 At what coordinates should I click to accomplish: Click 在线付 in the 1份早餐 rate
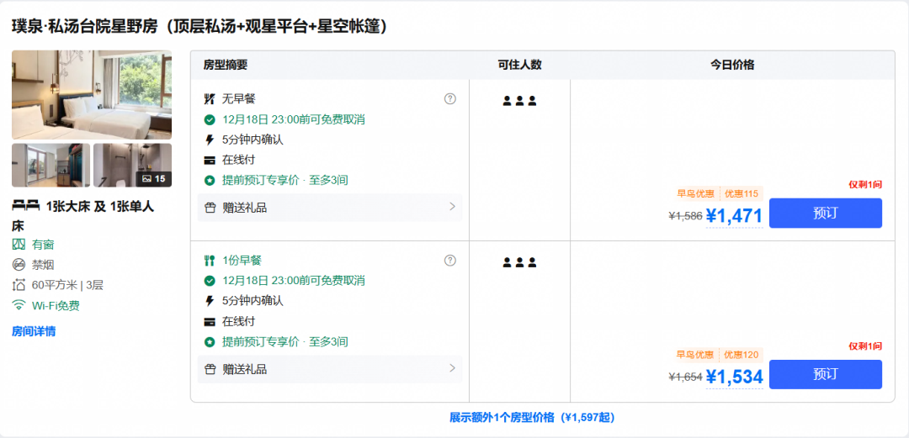tap(238, 321)
